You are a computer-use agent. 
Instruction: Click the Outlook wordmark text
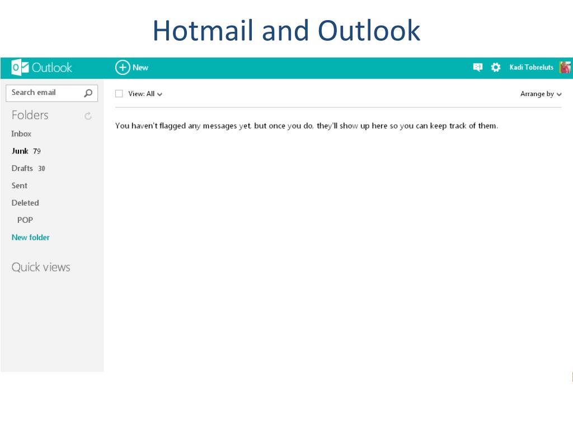(52, 68)
